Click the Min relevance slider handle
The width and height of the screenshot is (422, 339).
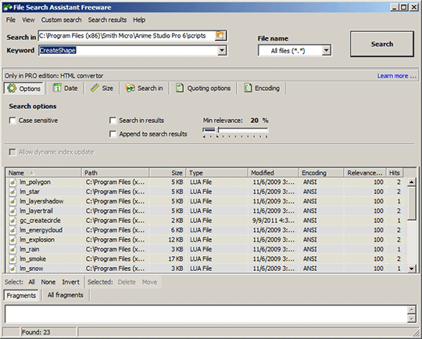(x=218, y=130)
